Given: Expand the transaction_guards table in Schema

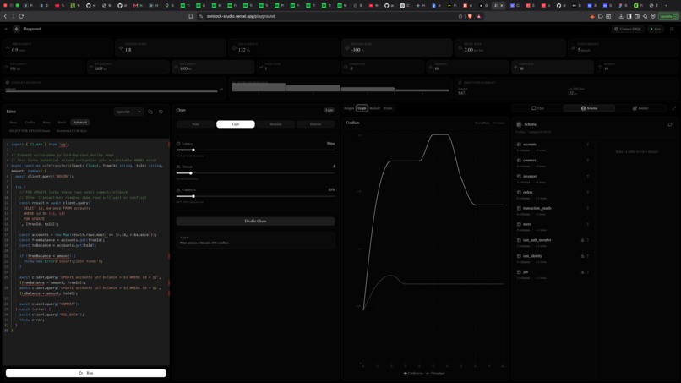Looking at the screenshot, I should tap(553, 211).
